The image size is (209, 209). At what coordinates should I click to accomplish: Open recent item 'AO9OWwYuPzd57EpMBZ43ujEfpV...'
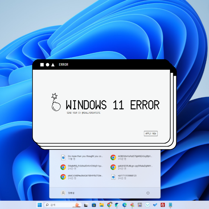131,157
